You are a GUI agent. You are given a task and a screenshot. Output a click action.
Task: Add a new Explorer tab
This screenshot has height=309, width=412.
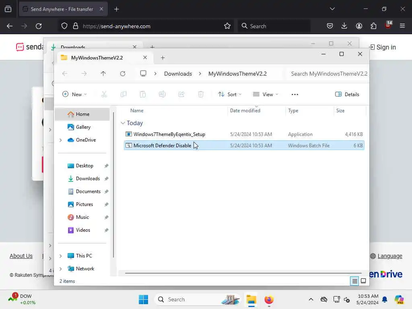(x=163, y=58)
